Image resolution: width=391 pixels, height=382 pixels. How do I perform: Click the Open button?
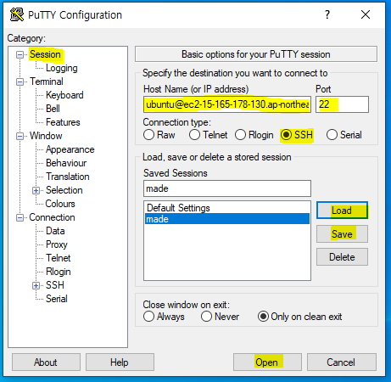pyautogui.click(x=267, y=362)
